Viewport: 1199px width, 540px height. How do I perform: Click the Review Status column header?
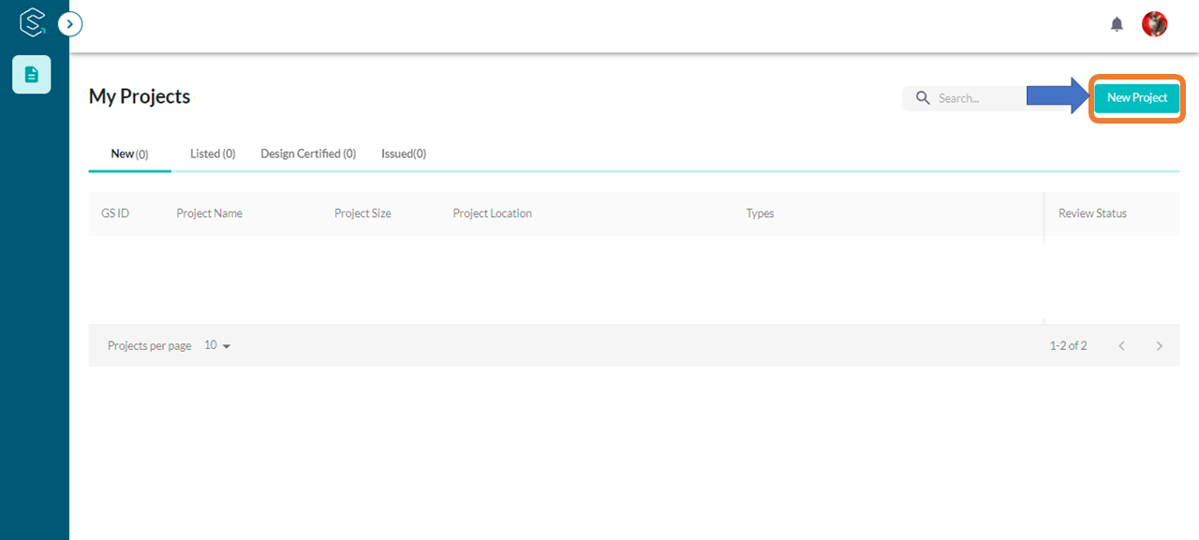click(x=1092, y=213)
